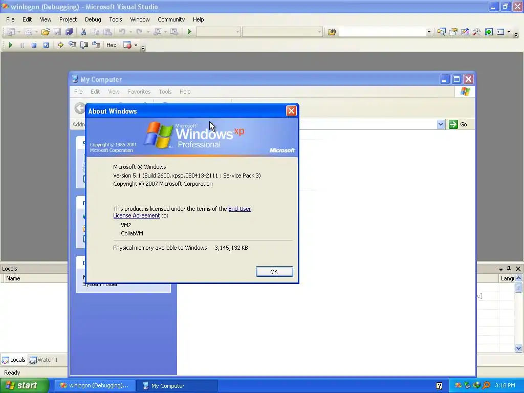Expand the My Computer address bar dropdown

441,124
